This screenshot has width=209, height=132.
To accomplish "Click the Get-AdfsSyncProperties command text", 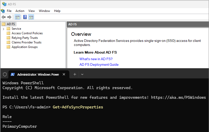I will coord(78,107).
